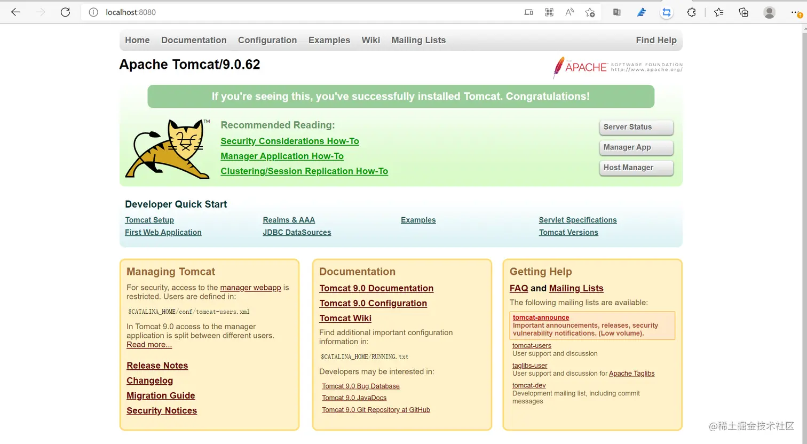The image size is (807, 444).
Task: Open Tomcat 9.0 JavaDocs link
Action: 354,398
